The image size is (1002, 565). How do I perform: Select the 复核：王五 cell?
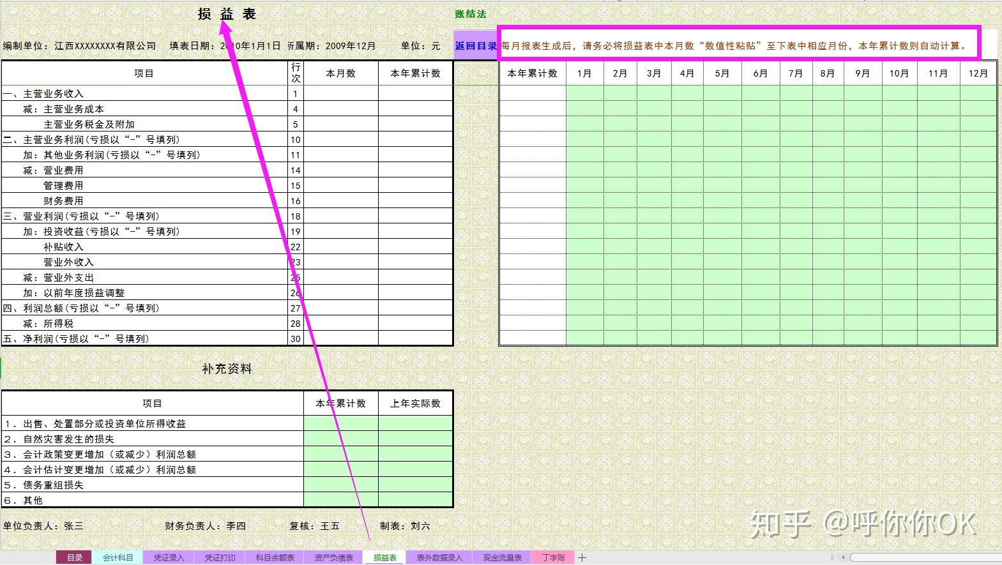pyautogui.click(x=314, y=526)
